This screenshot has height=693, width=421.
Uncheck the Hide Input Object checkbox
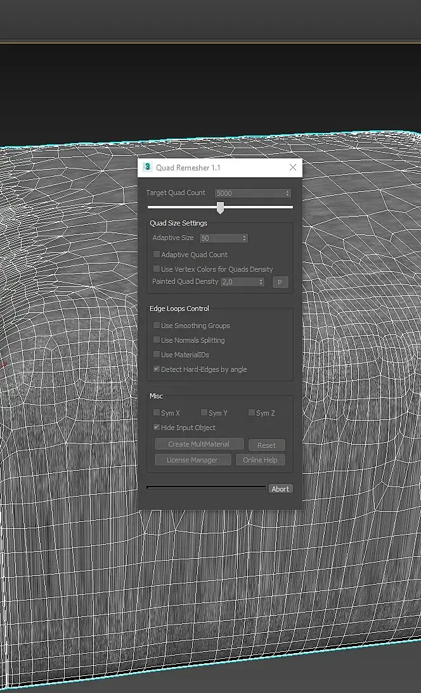[157, 428]
